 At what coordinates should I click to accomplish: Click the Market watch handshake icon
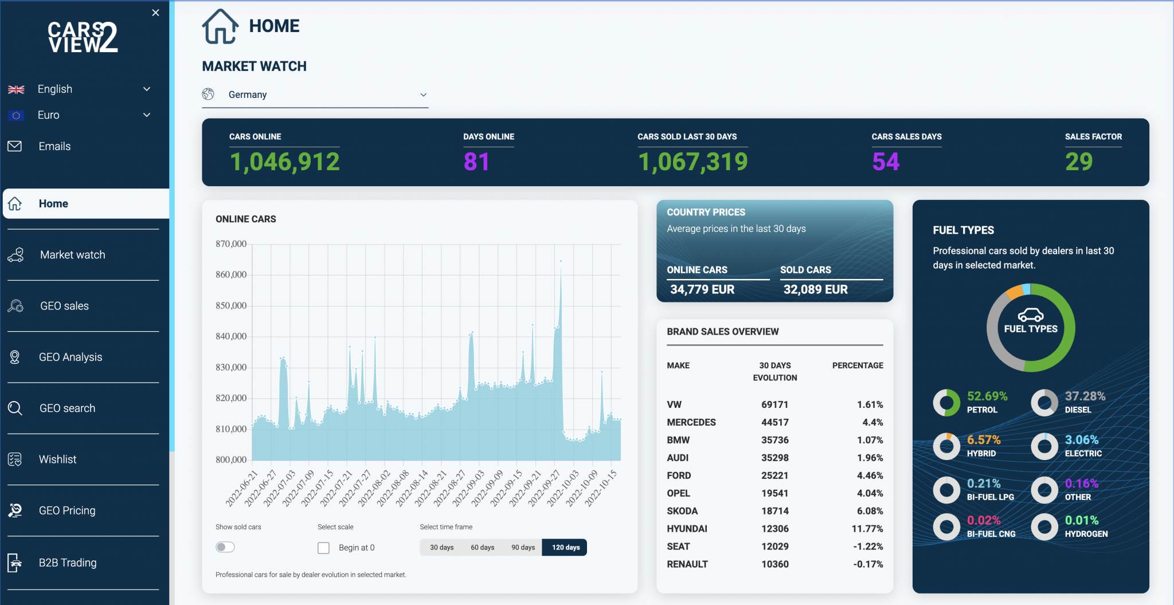tap(15, 255)
